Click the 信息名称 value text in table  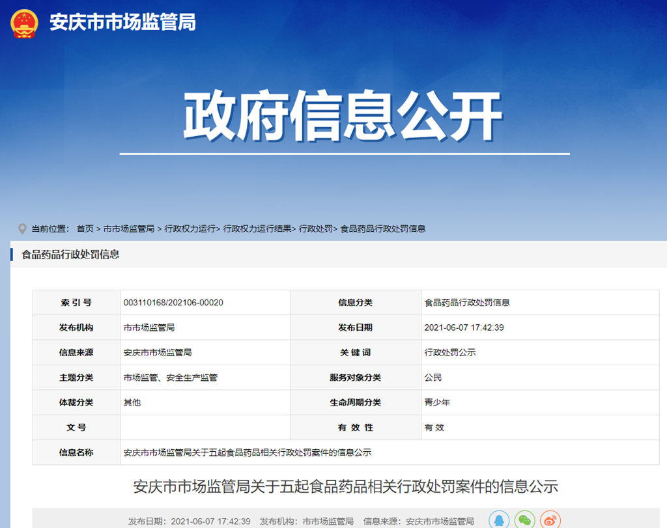pyautogui.click(x=247, y=452)
